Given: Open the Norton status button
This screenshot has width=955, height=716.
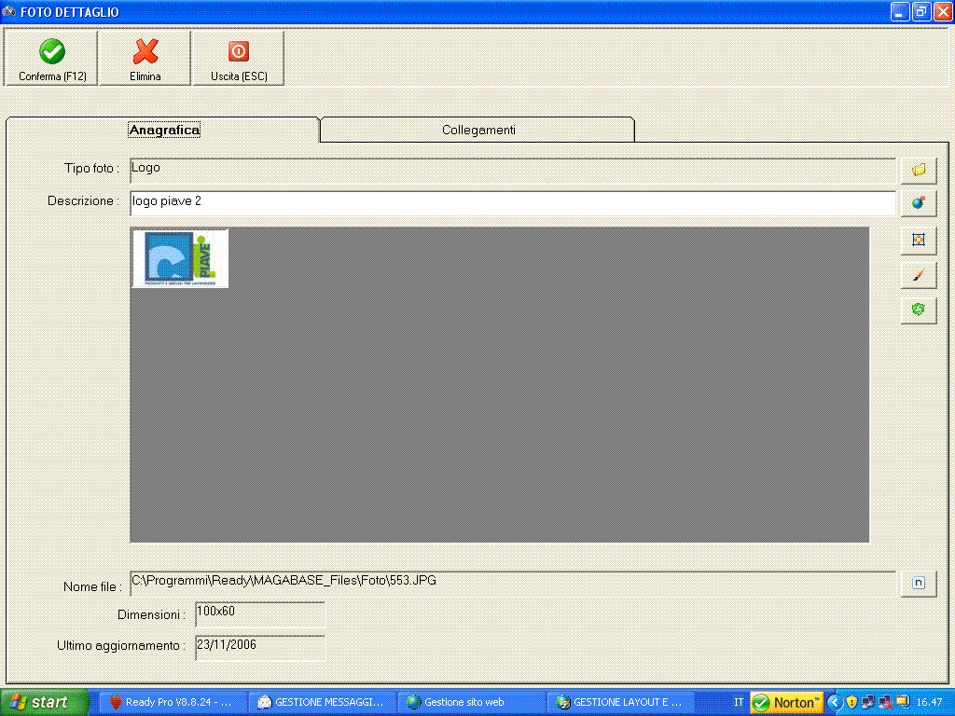Looking at the screenshot, I should (x=786, y=703).
